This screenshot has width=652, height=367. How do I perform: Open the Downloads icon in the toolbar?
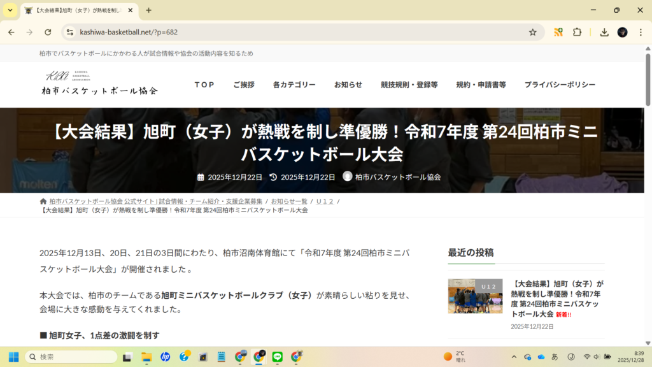pos(603,31)
